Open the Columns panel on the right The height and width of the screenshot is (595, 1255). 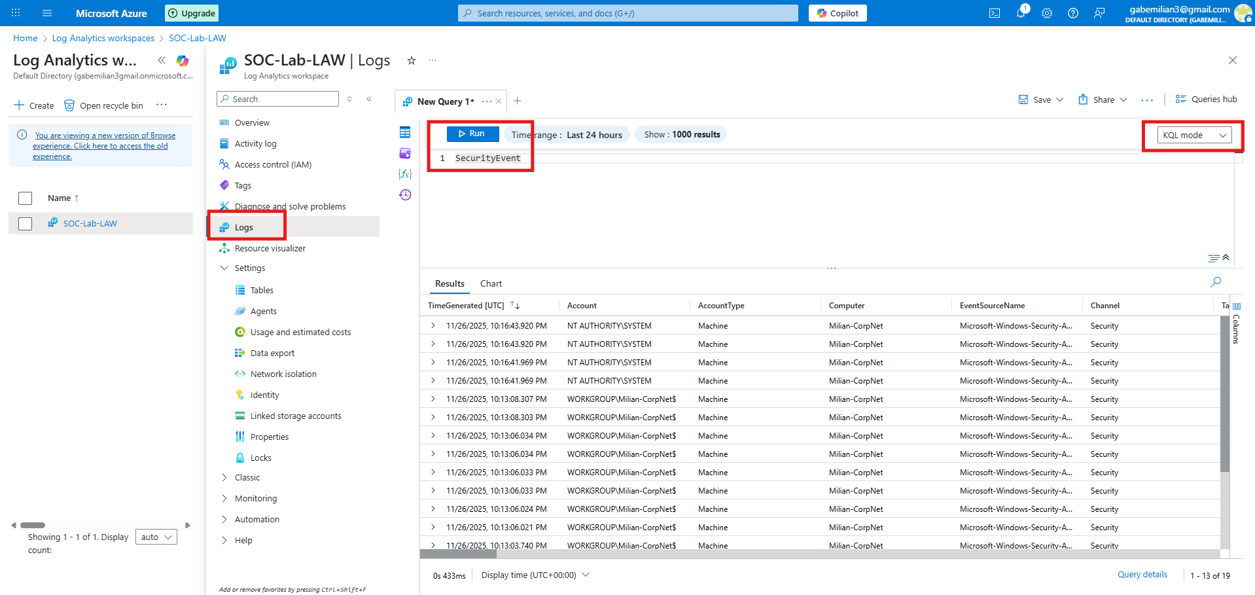coord(1236,323)
